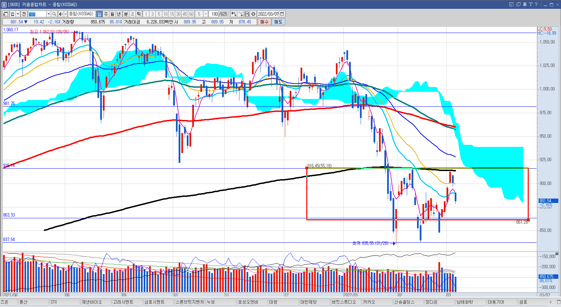Switch to 주 weekly period
The image size is (561, 307).
pos(106,14)
